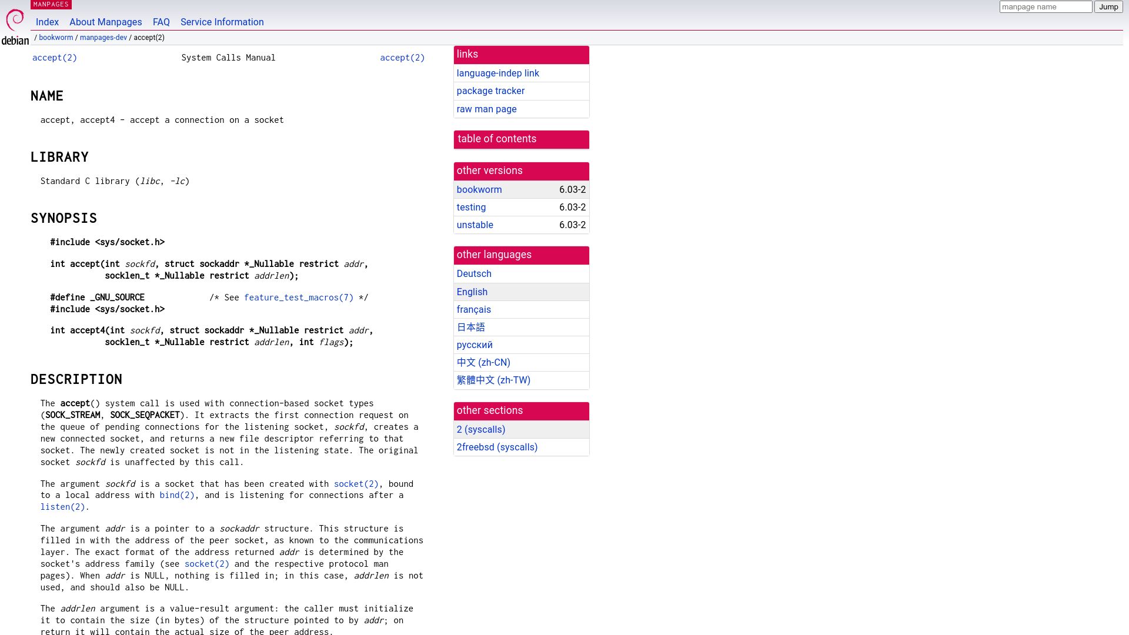Click the Jump button
The width and height of the screenshot is (1129, 635).
pos(1108,7)
